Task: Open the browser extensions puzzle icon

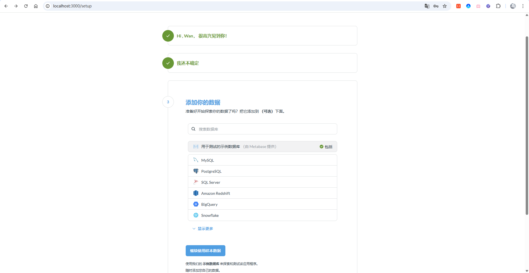Action: [x=498, y=6]
